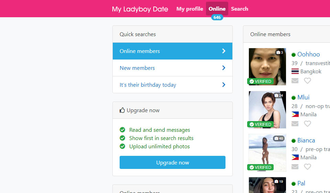Click the chevron on Online members row

[x=224, y=51]
